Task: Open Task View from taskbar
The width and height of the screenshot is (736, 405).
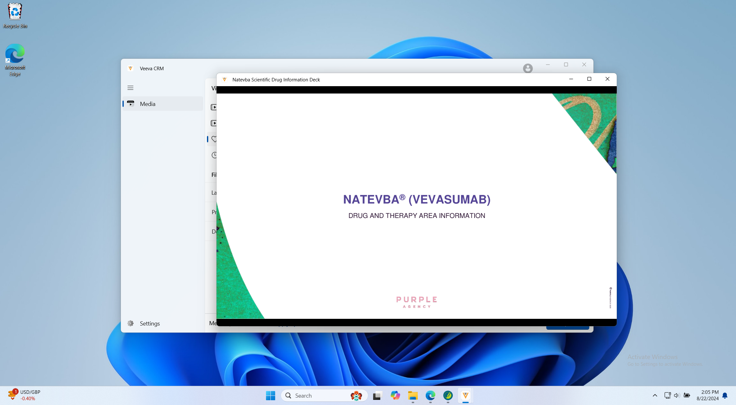Action: (x=378, y=395)
